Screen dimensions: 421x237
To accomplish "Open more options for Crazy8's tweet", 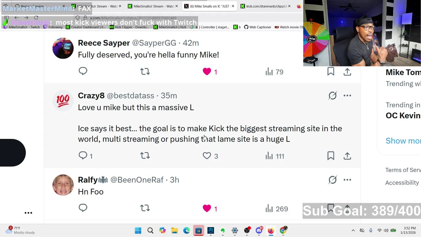I will pos(347,95).
